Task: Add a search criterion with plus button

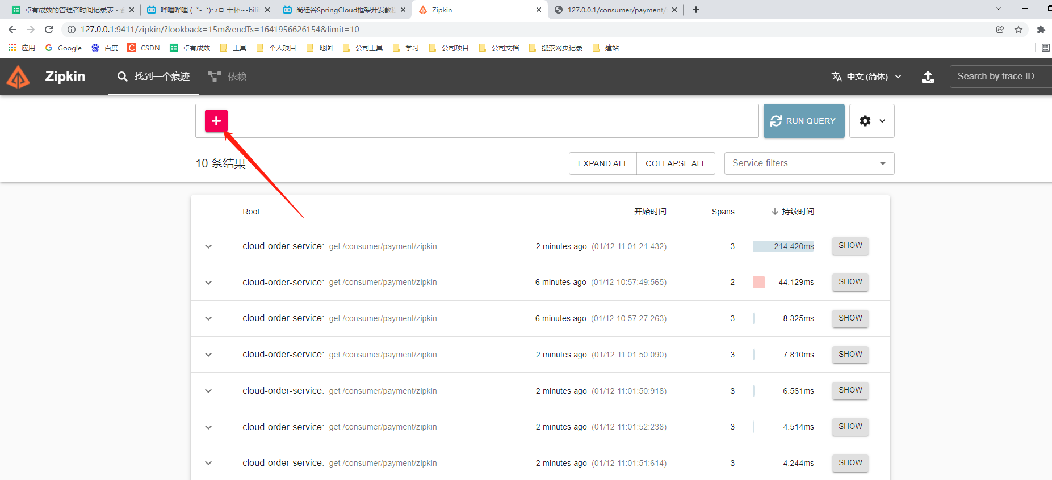Action: [216, 121]
